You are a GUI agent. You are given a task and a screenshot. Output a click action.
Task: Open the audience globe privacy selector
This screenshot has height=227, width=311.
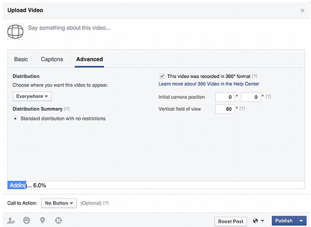click(x=258, y=221)
